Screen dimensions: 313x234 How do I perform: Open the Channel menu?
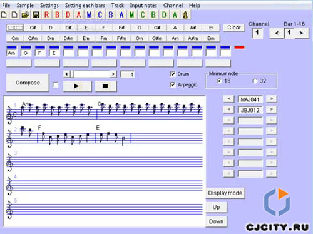173,5
